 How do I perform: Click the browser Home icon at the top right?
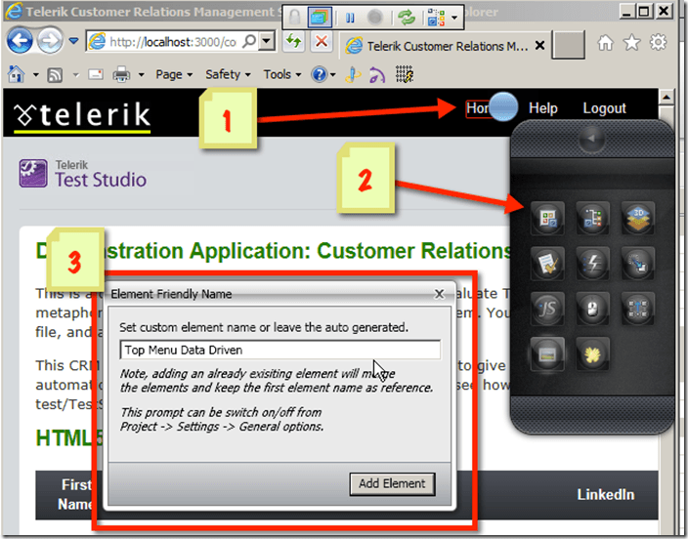(605, 43)
